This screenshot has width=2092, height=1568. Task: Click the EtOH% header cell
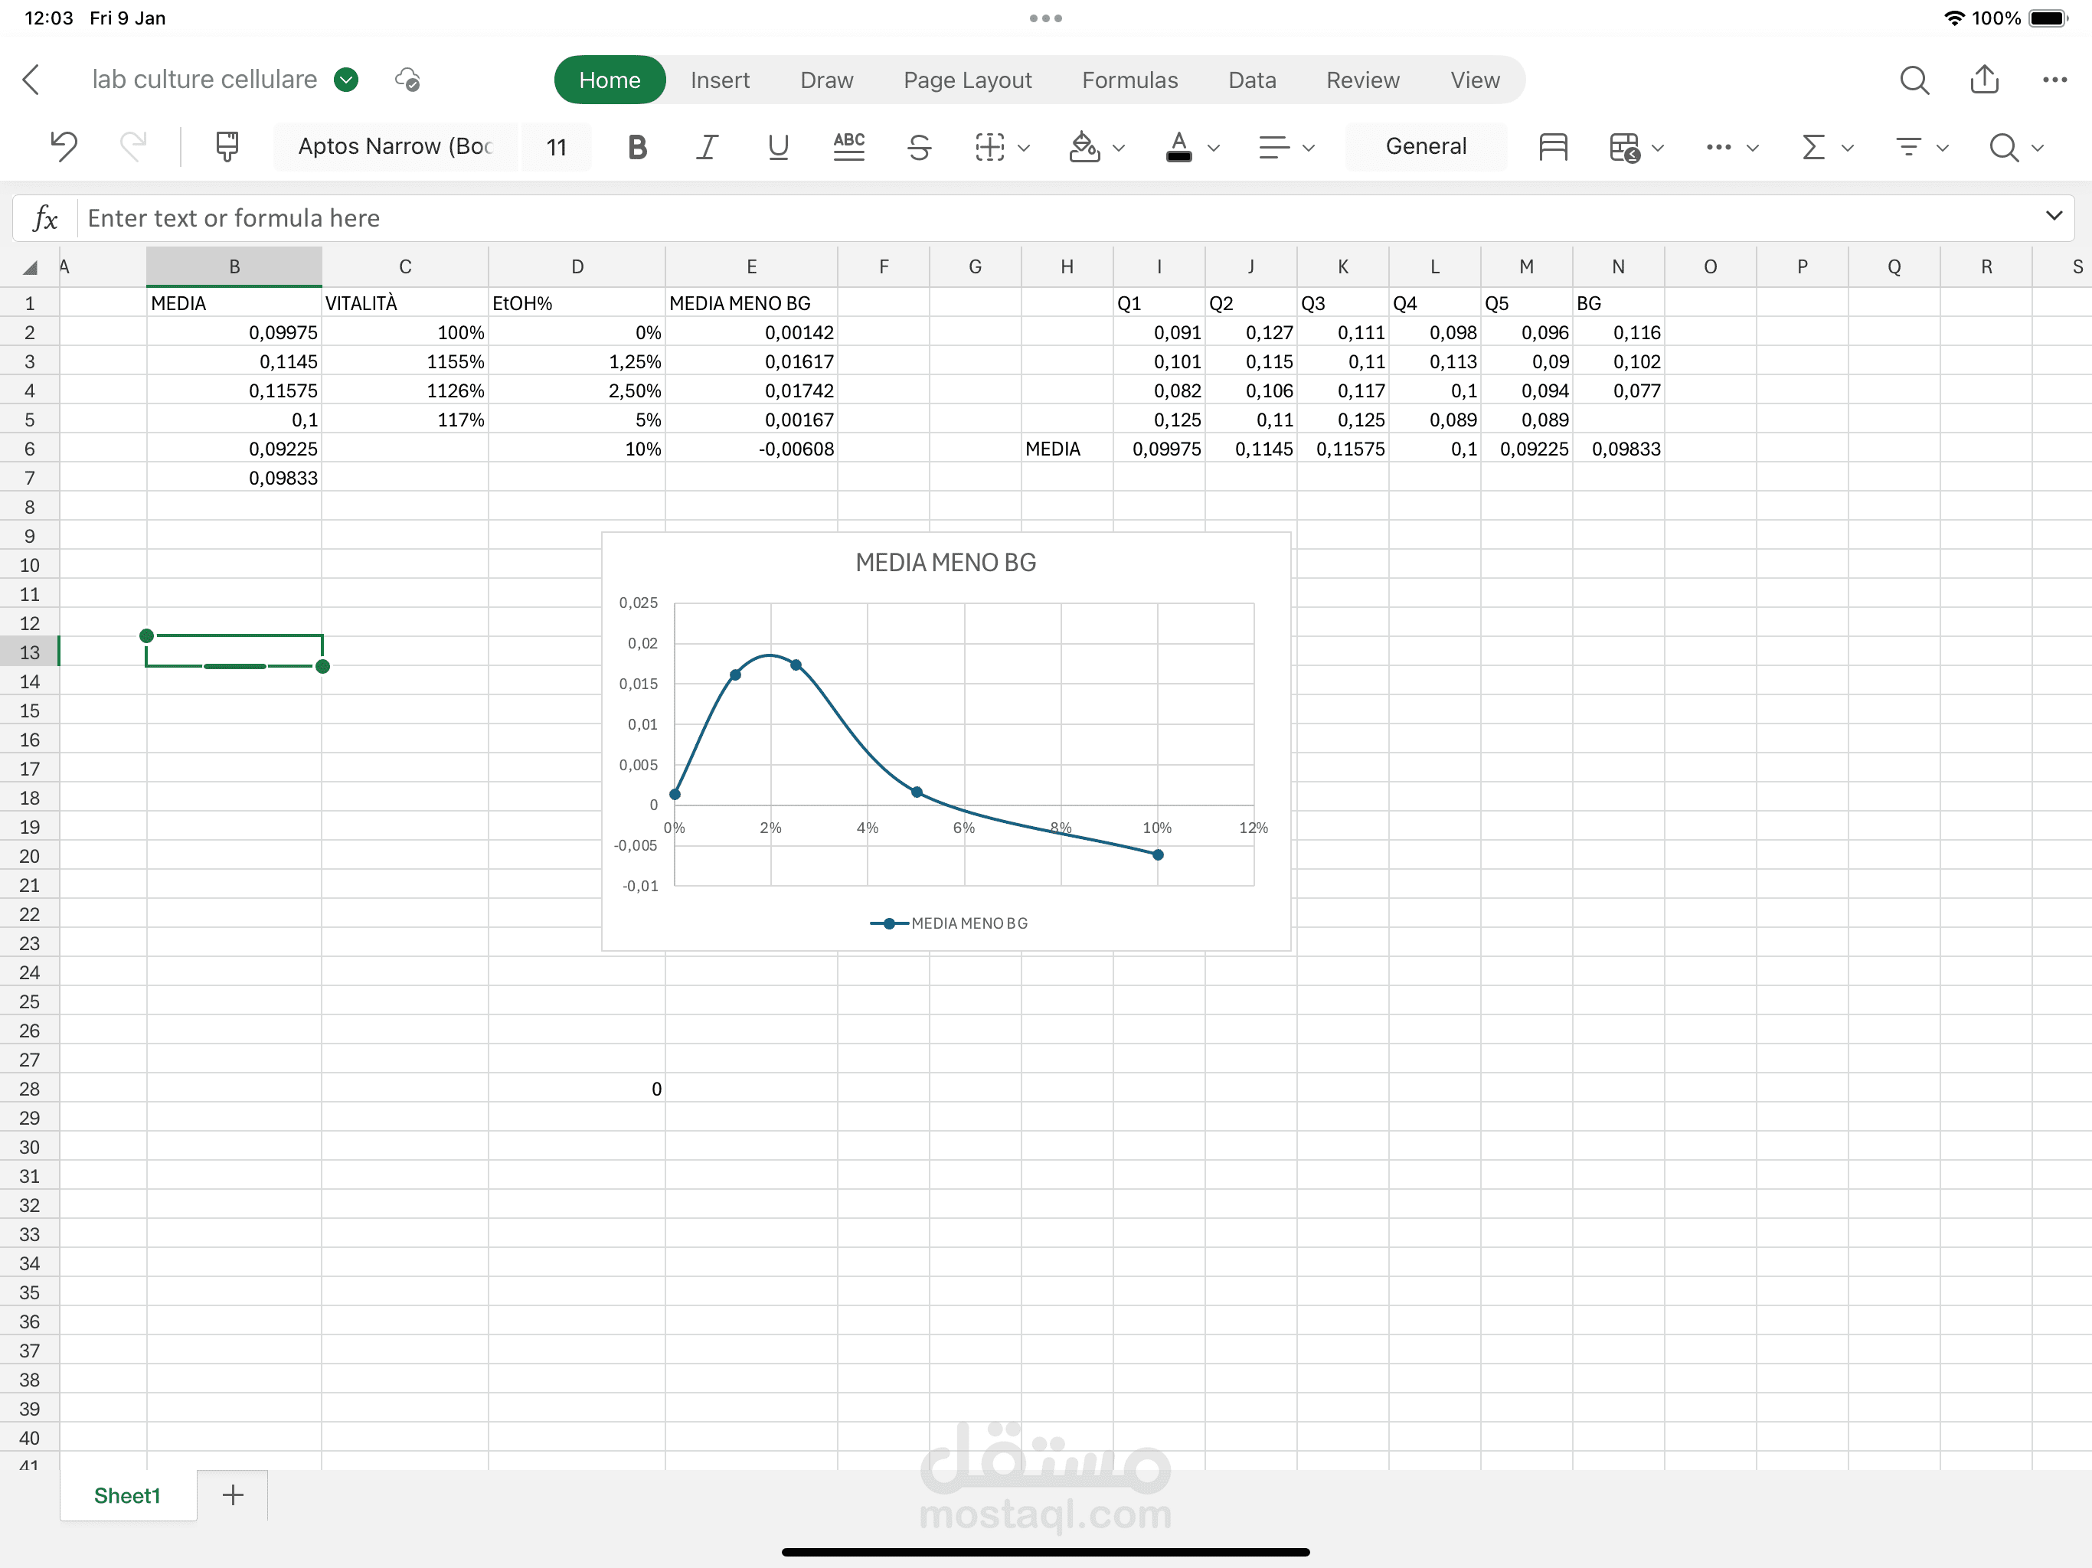pyautogui.click(x=577, y=302)
